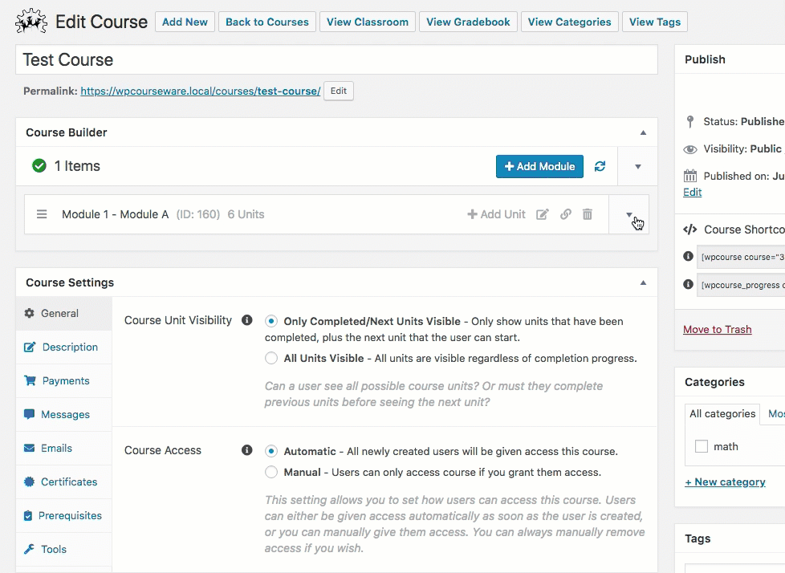Screen dimensions: 785x573
Task: Click the info icon for Course Access
Action: [246, 450]
